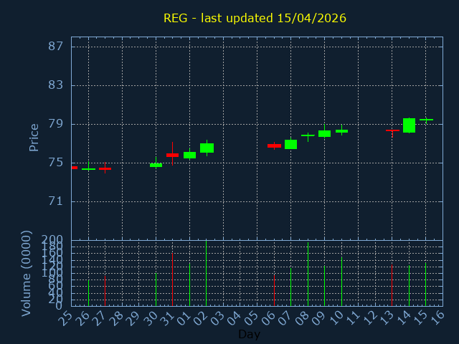Select the day 16 x-axis tick label
The height and width of the screenshot is (344, 459).
click(x=437, y=317)
